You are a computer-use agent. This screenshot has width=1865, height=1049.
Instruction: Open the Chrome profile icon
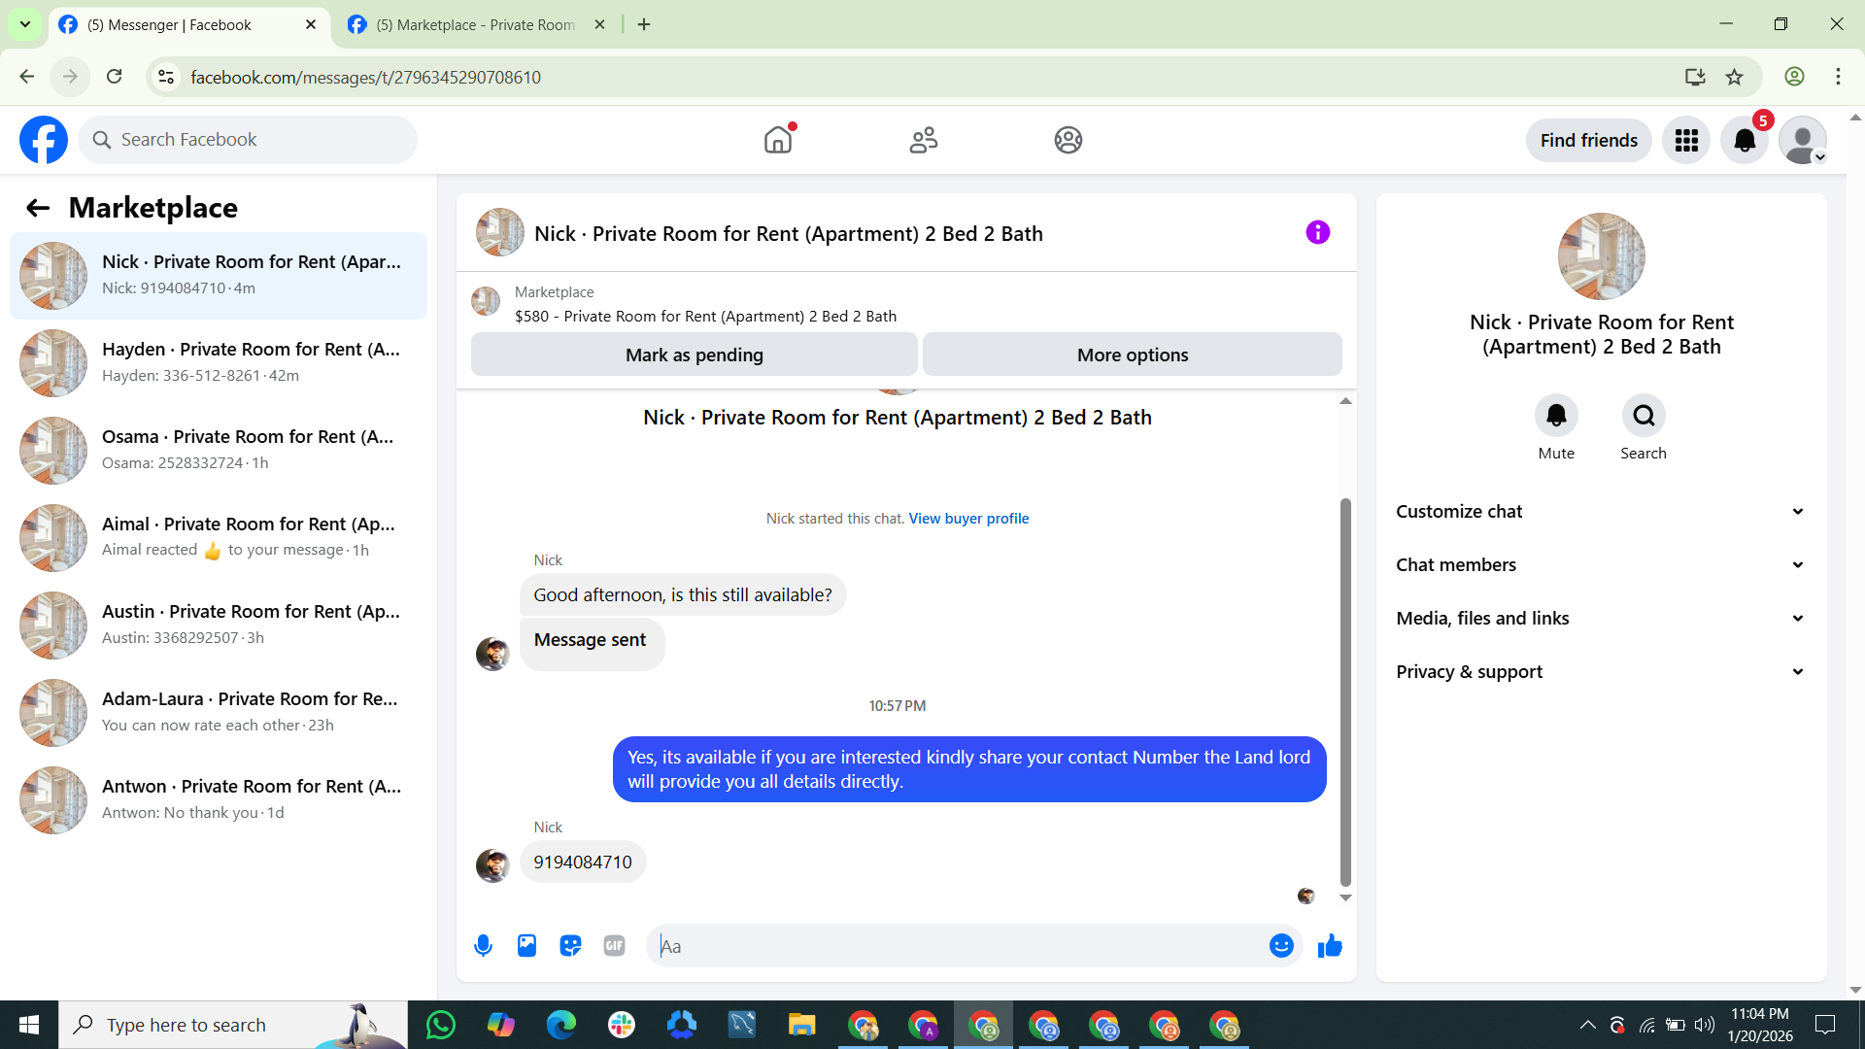click(x=1794, y=77)
